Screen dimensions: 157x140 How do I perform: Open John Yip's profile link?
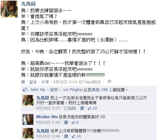37,90
